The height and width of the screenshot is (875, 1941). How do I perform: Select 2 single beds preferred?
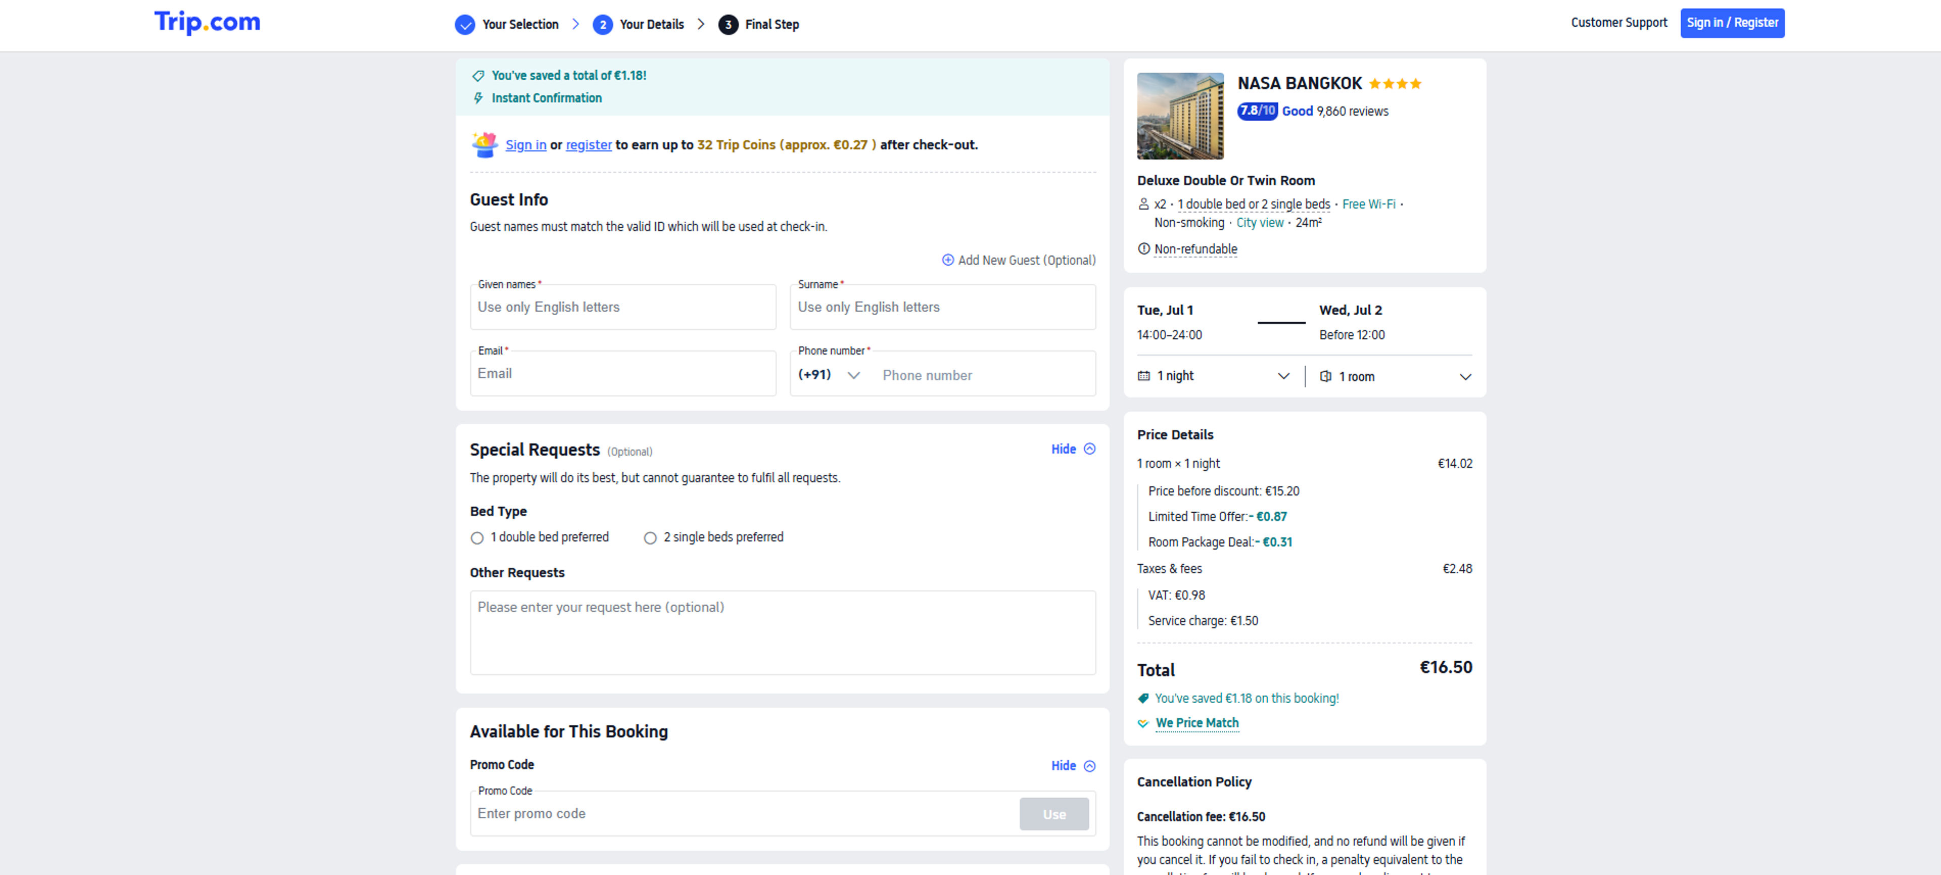click(650, 538)
